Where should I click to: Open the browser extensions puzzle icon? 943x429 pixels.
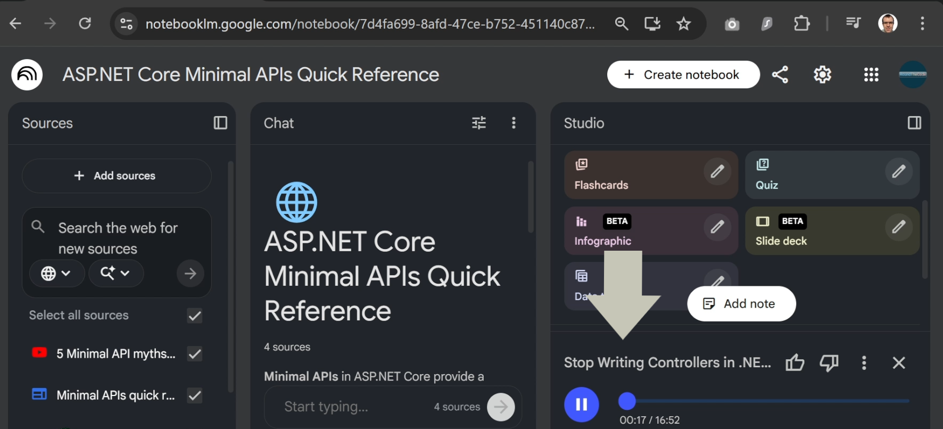click(801, 23)
